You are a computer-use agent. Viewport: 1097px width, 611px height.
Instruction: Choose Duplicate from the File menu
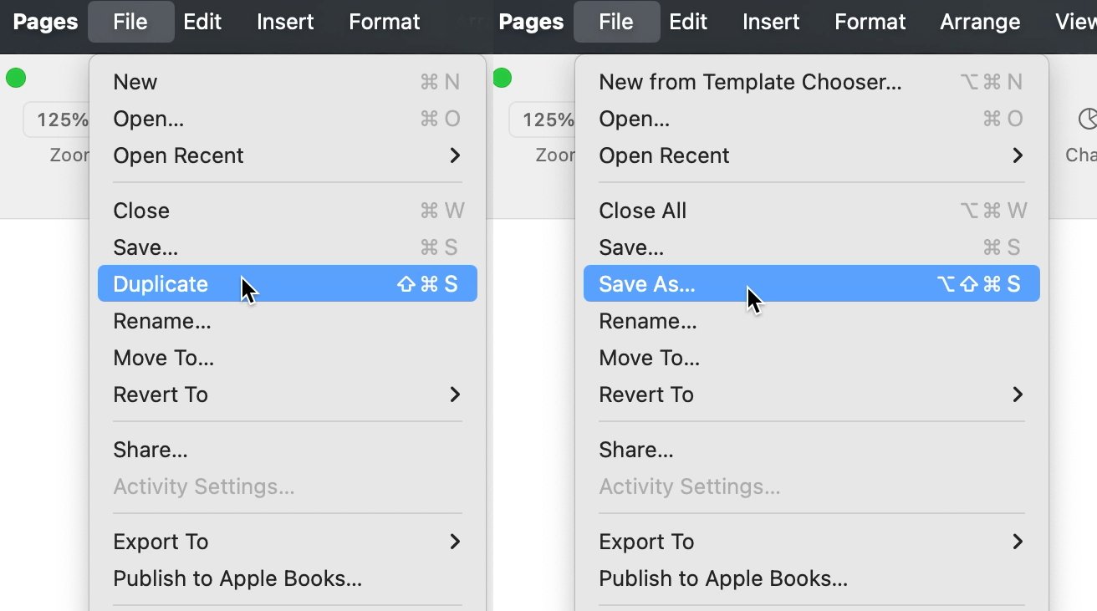point(288,284)
